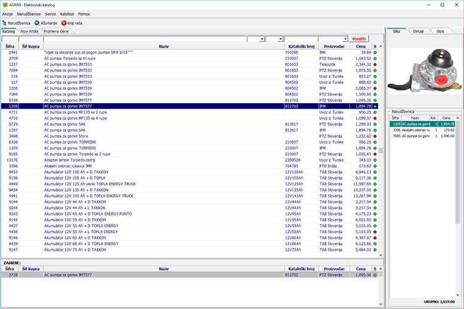Sort the catalog by the Cena column header
464x309 pixels.
tap(361, 46)
